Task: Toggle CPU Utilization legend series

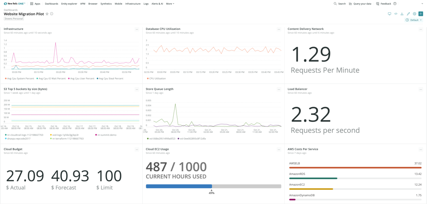Action: click(156, 78)
